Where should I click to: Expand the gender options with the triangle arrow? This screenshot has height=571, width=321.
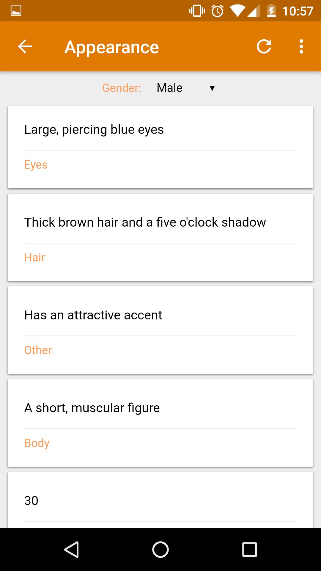212,87
